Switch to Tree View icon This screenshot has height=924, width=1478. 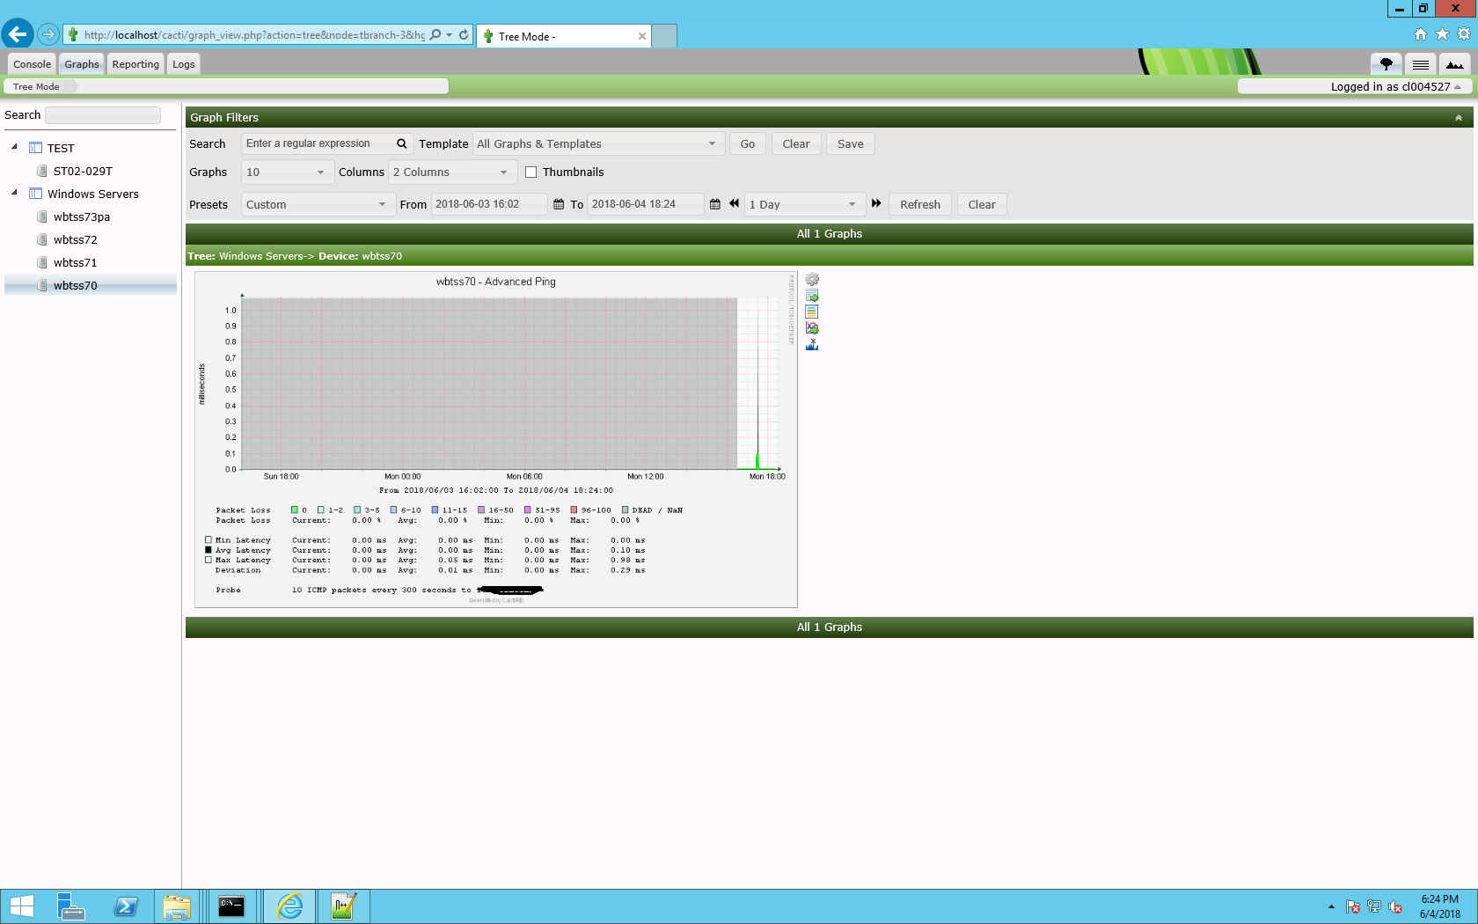tap(1387, 64)
